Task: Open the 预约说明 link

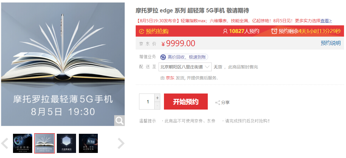Action: tap(330, 43)
